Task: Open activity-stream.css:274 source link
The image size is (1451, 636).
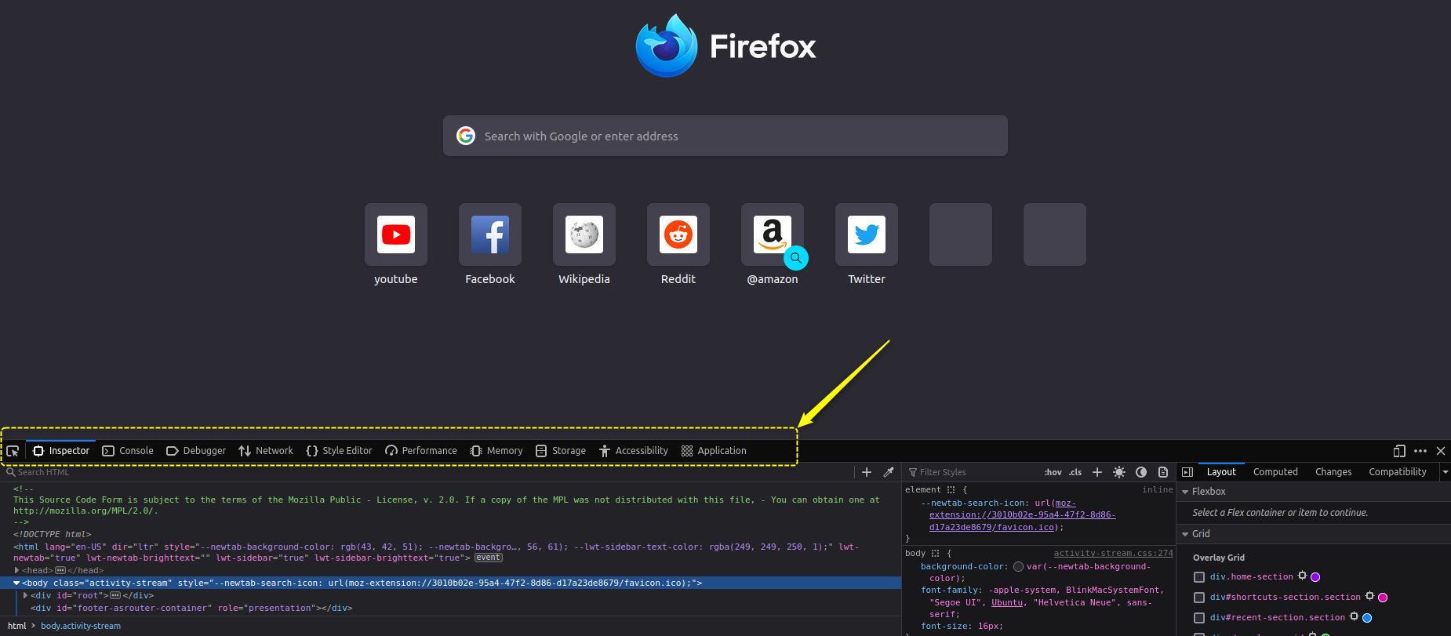Action: coord(1114,553)
